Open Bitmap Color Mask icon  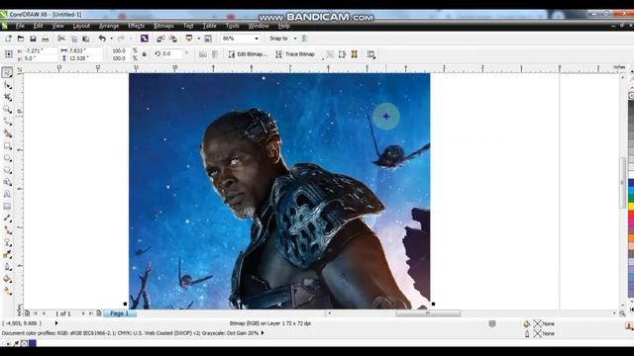355,54
